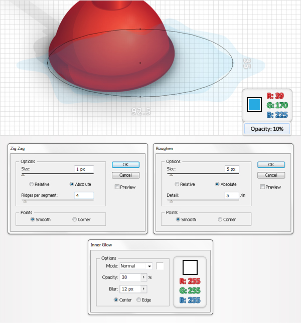Click the Roughen Size slider handle
The image size is (301, 323).
[x=171, y=175]
